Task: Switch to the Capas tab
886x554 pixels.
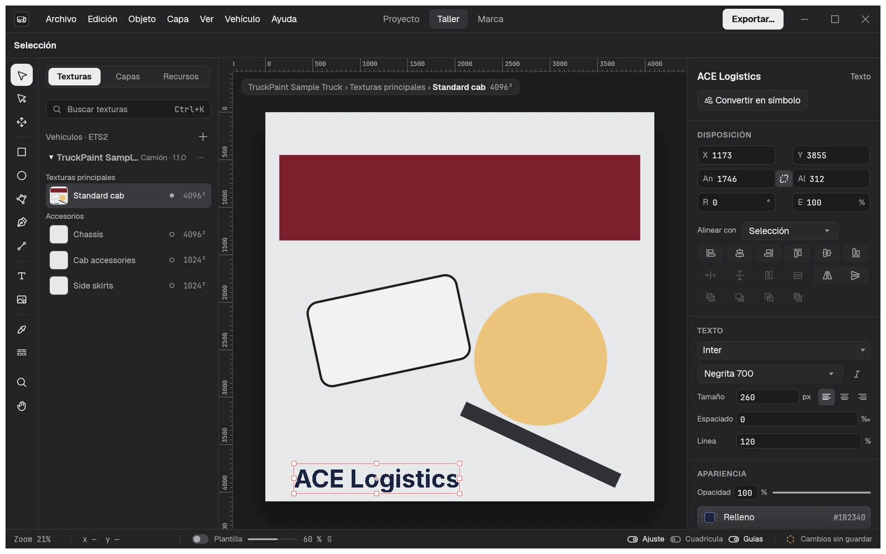Action: pyautogui.click(x=128, y=76)
